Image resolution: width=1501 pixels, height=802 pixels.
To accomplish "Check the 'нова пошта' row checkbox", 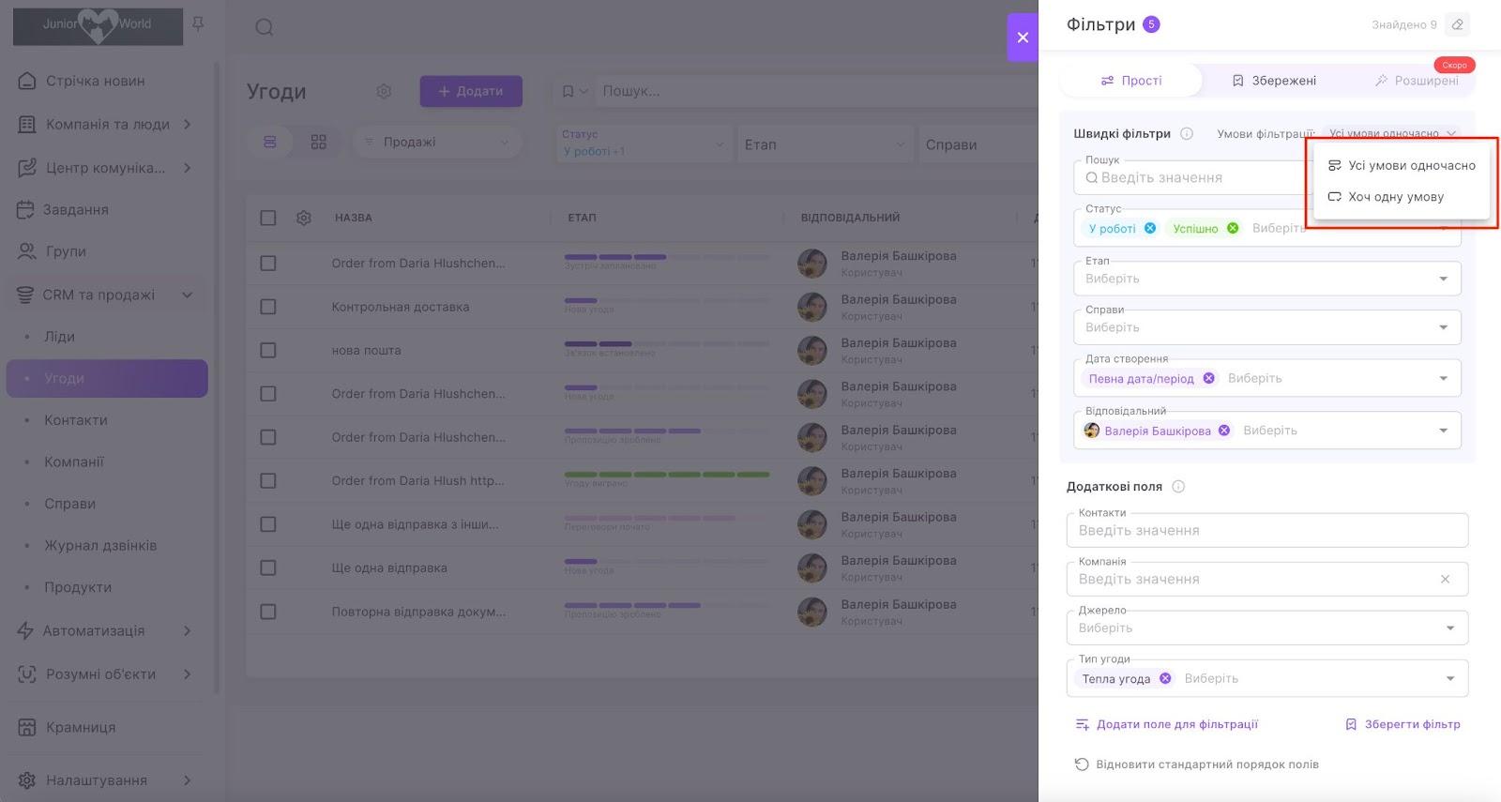I will [268, 350].
